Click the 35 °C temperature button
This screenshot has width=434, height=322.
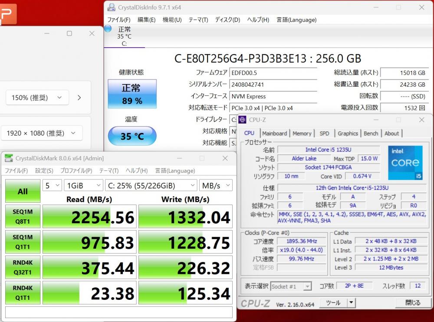click(132, 136)
